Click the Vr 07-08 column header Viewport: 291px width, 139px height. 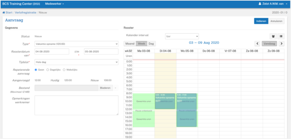click(x=230, y=51)
